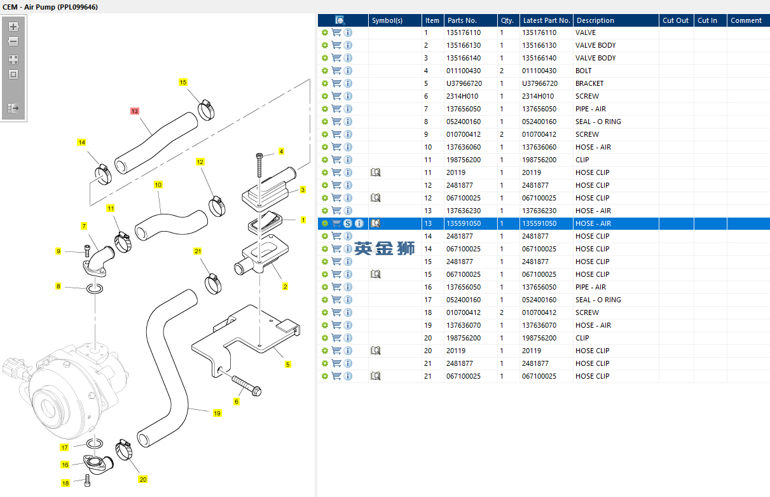
Task: Select callout 17 in the diagram
Action: pyautogui.click(x=64, y=448)
